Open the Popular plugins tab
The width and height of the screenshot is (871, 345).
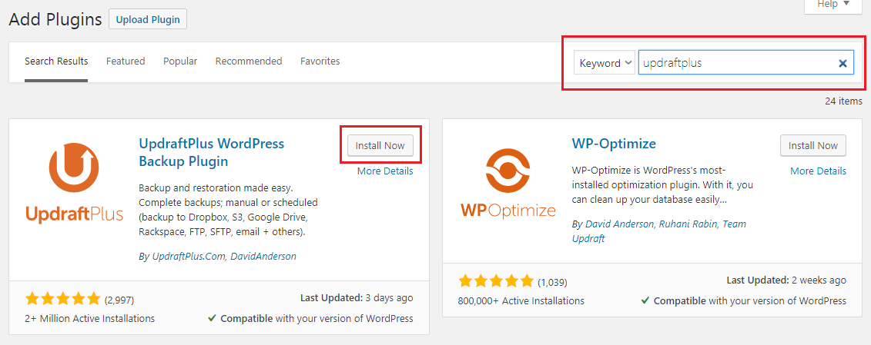(x=180, y=61)
